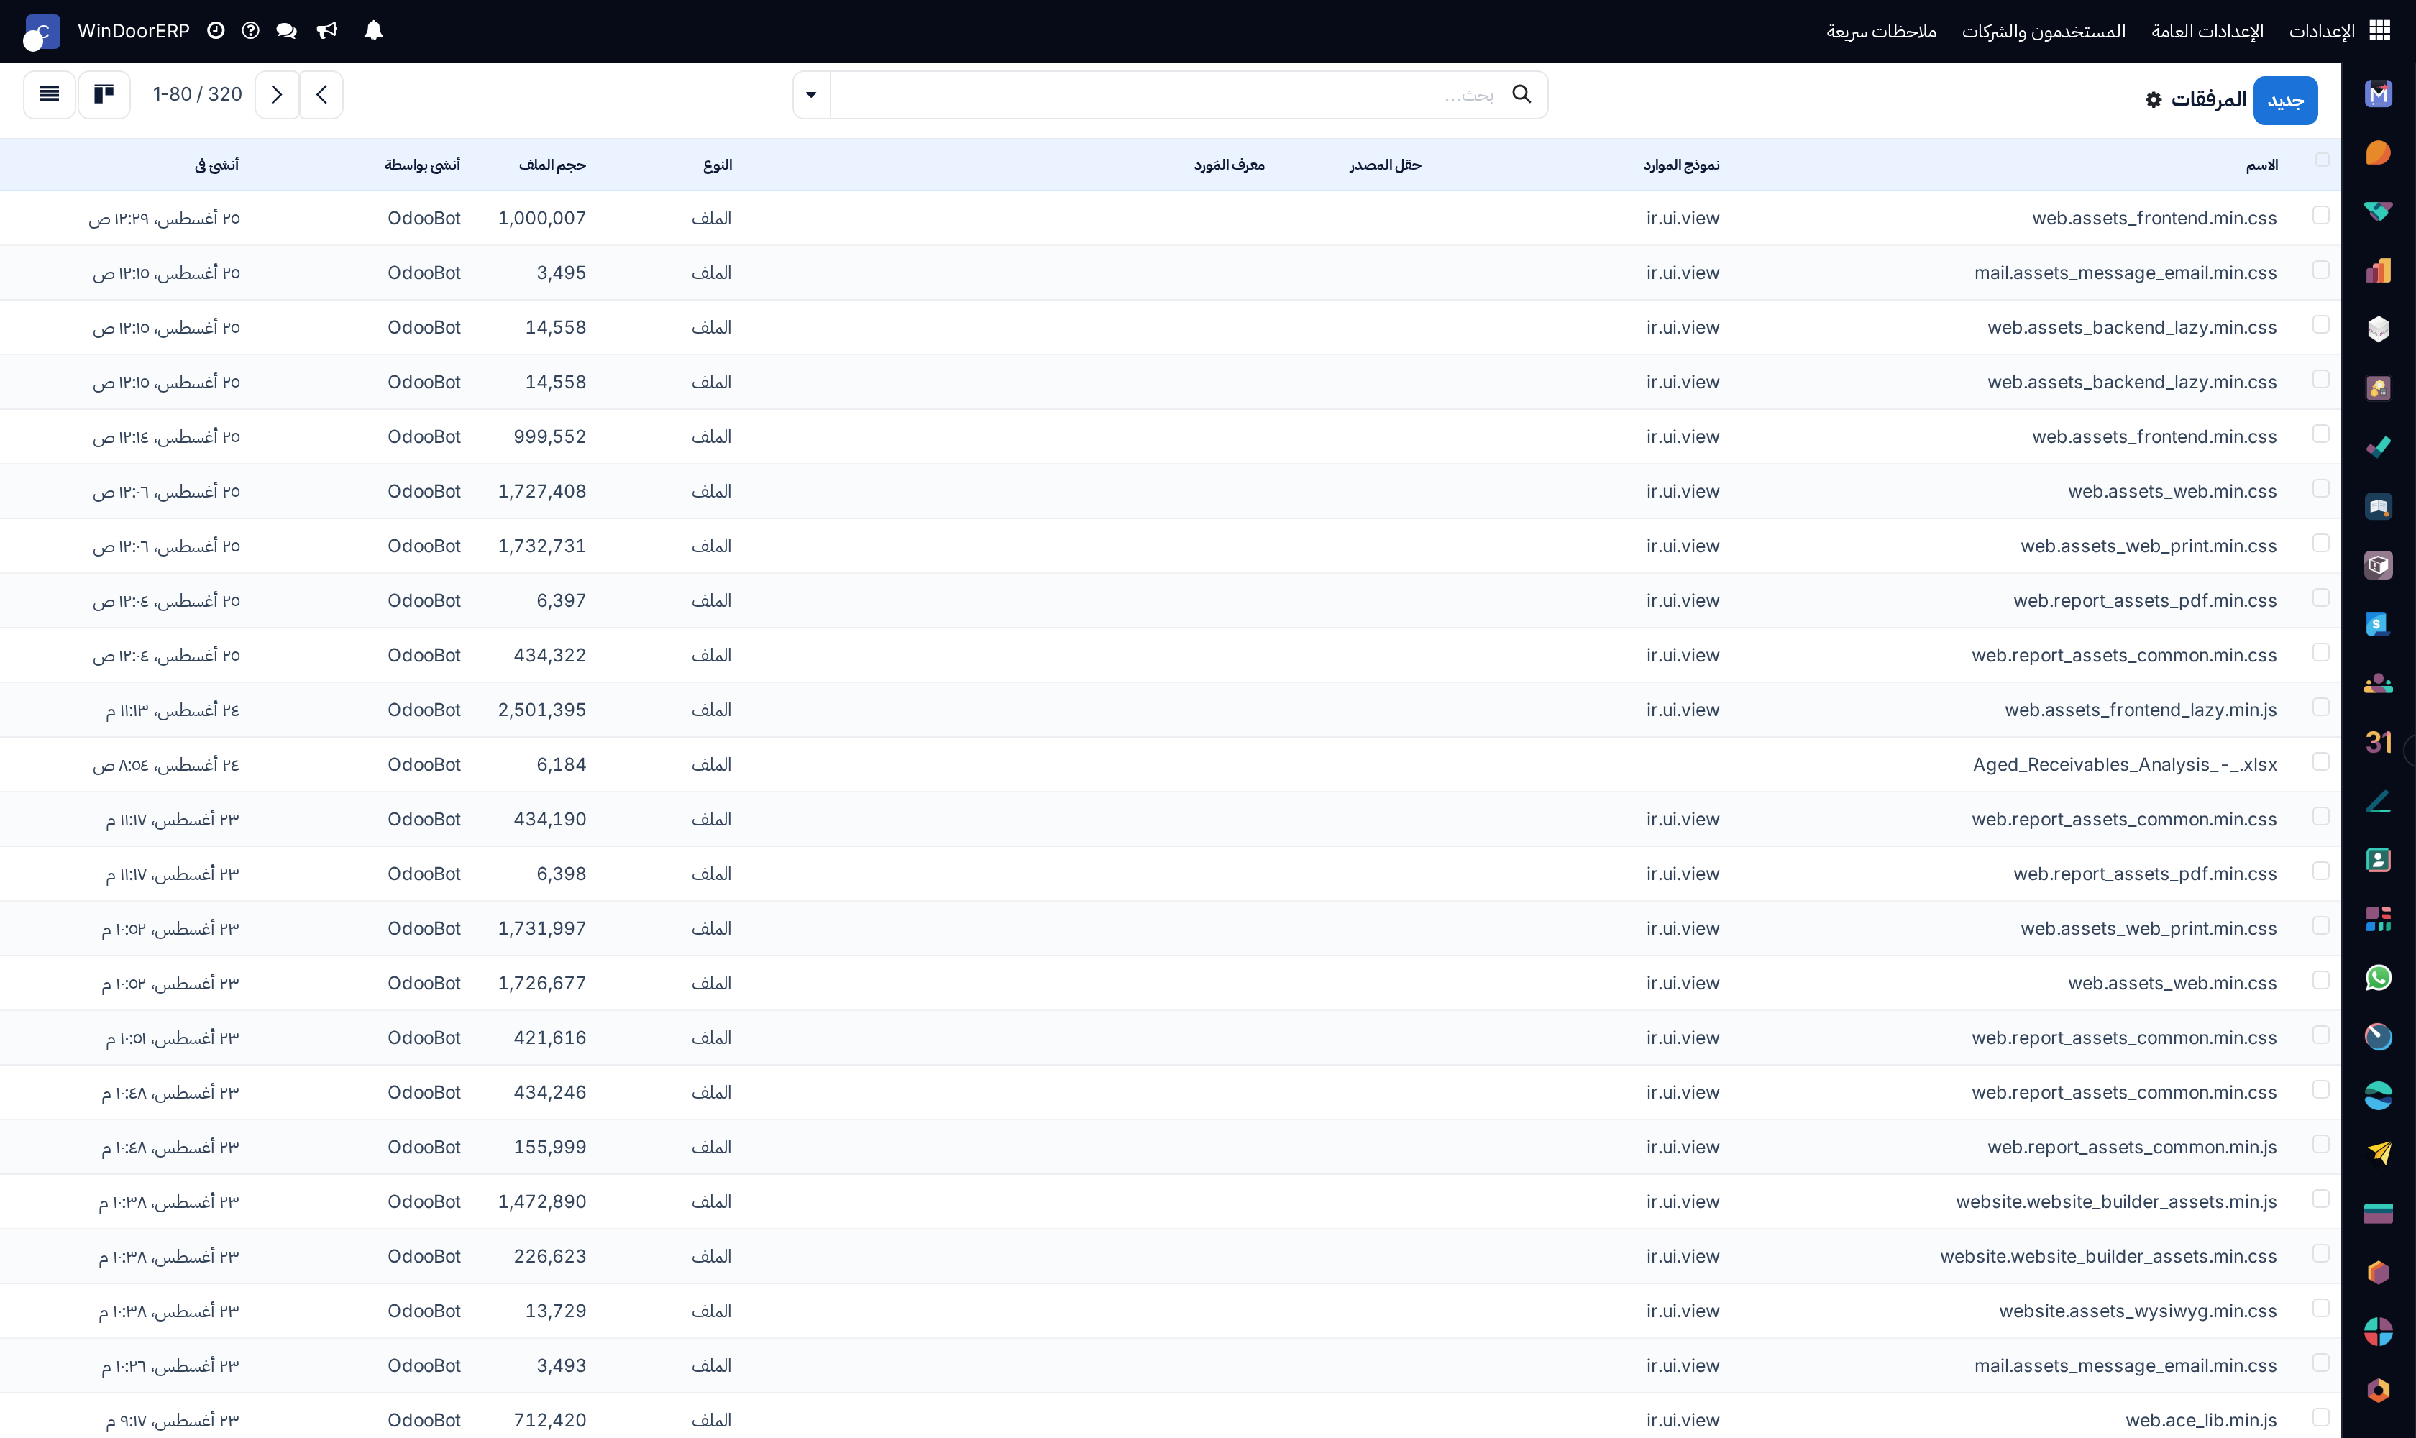Switch to kanban view
The width and height of the screenshot is (2416, 1438).
pyautogui.click(x=104, y=94)
